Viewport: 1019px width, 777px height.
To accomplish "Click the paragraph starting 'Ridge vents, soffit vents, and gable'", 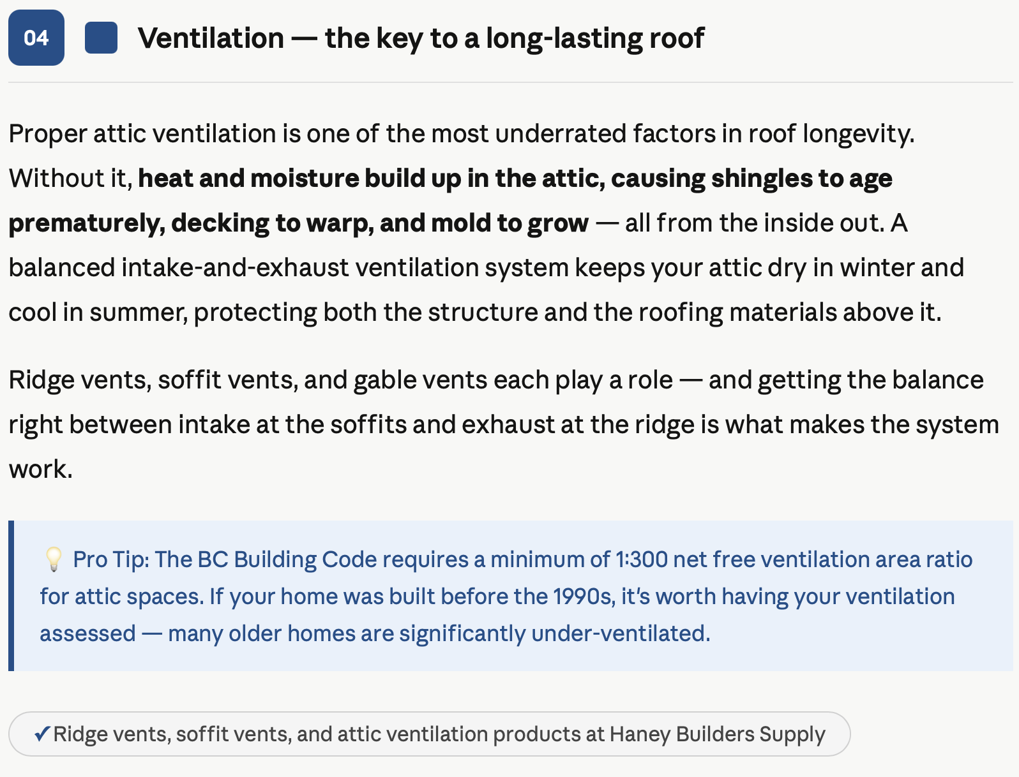I will (504, 424).
